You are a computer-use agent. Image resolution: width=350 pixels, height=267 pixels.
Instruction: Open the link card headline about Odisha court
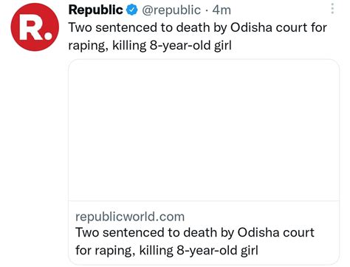pyautogui.click(x=195, y=241)
